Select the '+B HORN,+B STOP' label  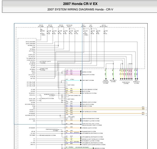coord(30,115)
